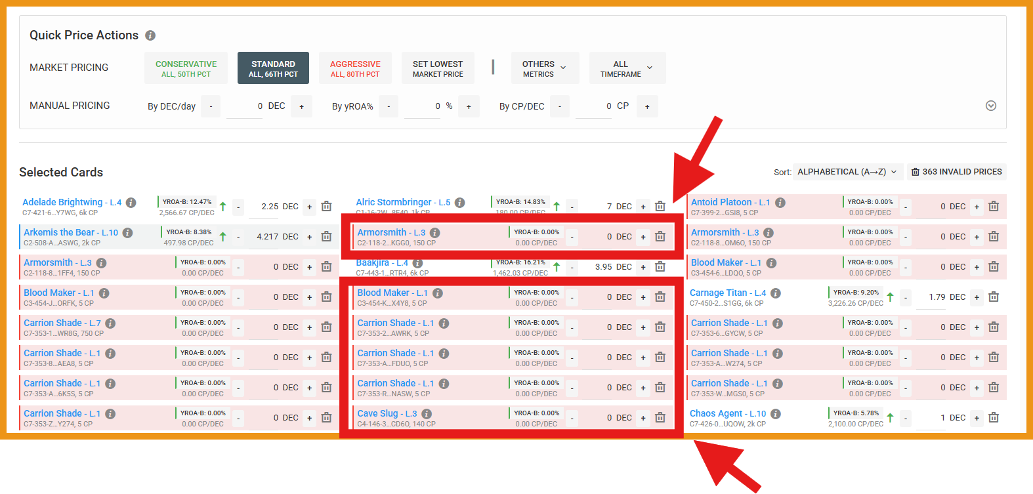Click Set Lowest Market Price button
Image resolution: width=1033 pixels, height=494 pixels.
pos(438,68)
